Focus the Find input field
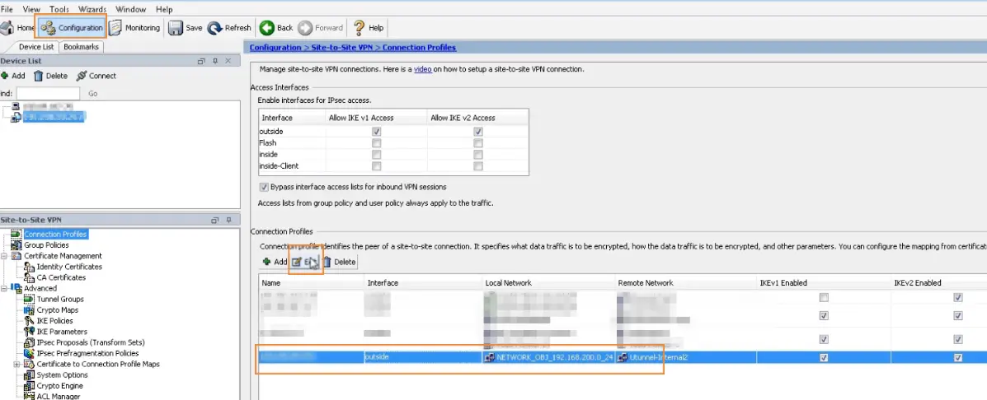 49,94
